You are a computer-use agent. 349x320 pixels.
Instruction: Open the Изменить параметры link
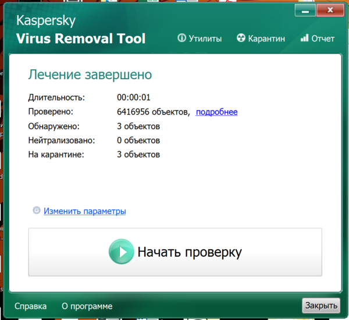85,211
